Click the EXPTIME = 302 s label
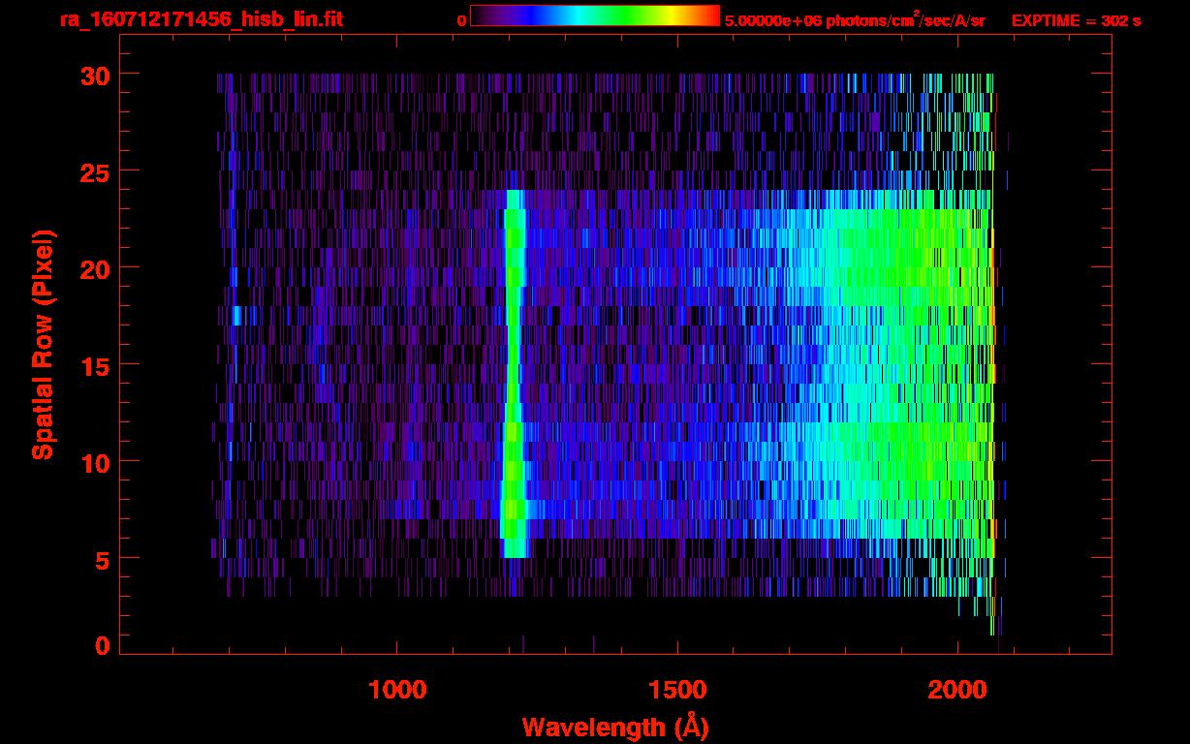This screenshot has width=1190, height=744. point(1076,20)
